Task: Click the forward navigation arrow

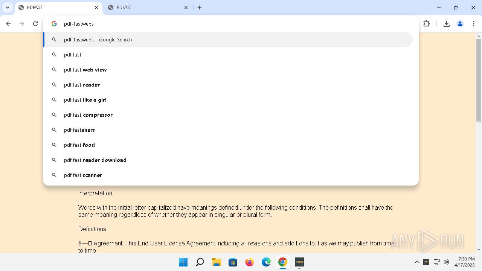Action: point(22,24)
